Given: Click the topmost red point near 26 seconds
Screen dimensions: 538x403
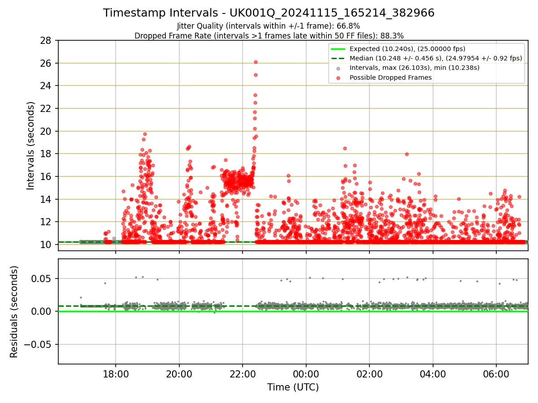Looking at the screenshot, I should coord(256,62).
